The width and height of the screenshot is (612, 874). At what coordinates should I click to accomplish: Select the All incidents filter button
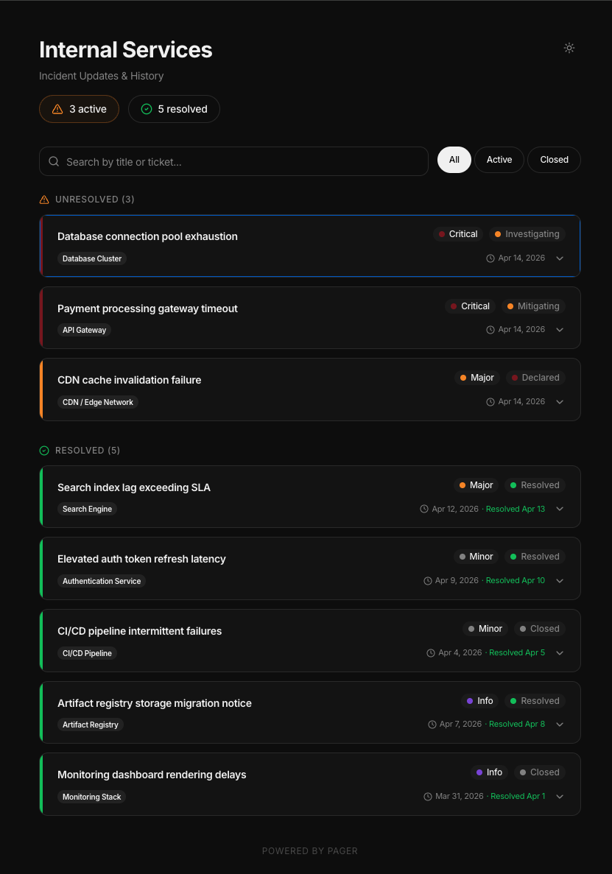pos(454,160)
